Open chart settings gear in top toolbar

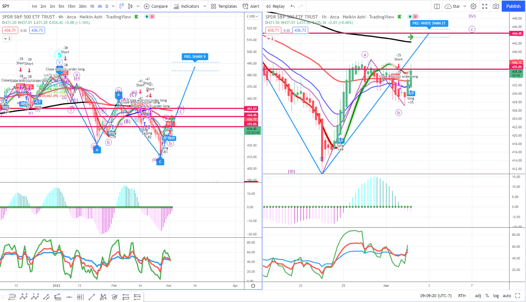click(x=473, y=6)
